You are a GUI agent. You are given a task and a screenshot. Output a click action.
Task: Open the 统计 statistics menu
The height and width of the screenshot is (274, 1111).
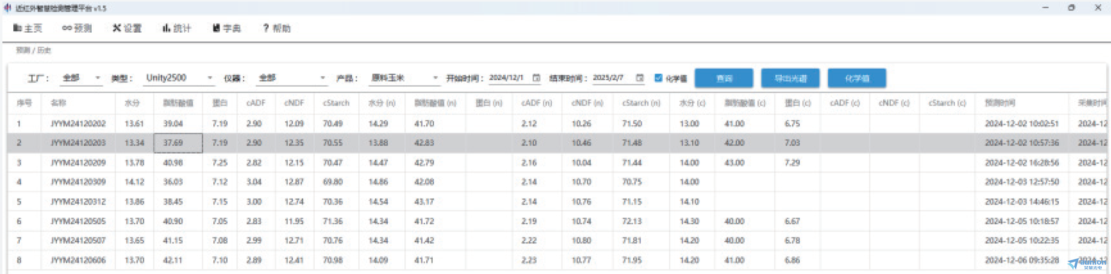177,28
